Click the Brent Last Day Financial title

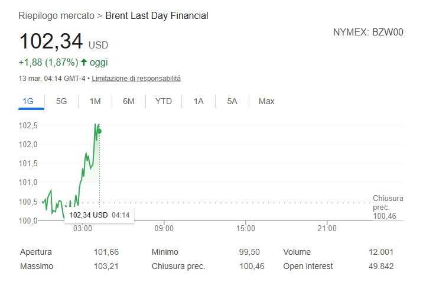(x=157, y=16)
